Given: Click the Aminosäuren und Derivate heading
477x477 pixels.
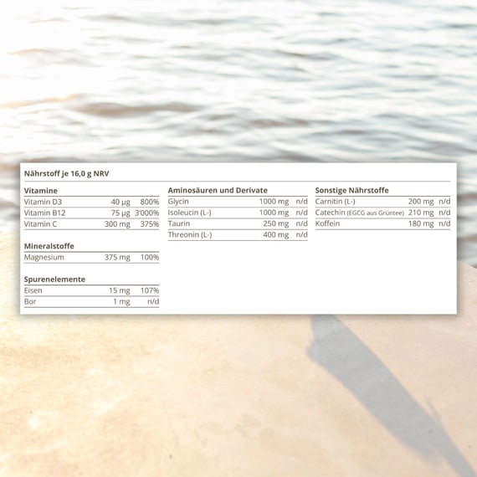Looking at the screenshot, I should [218, 191].
